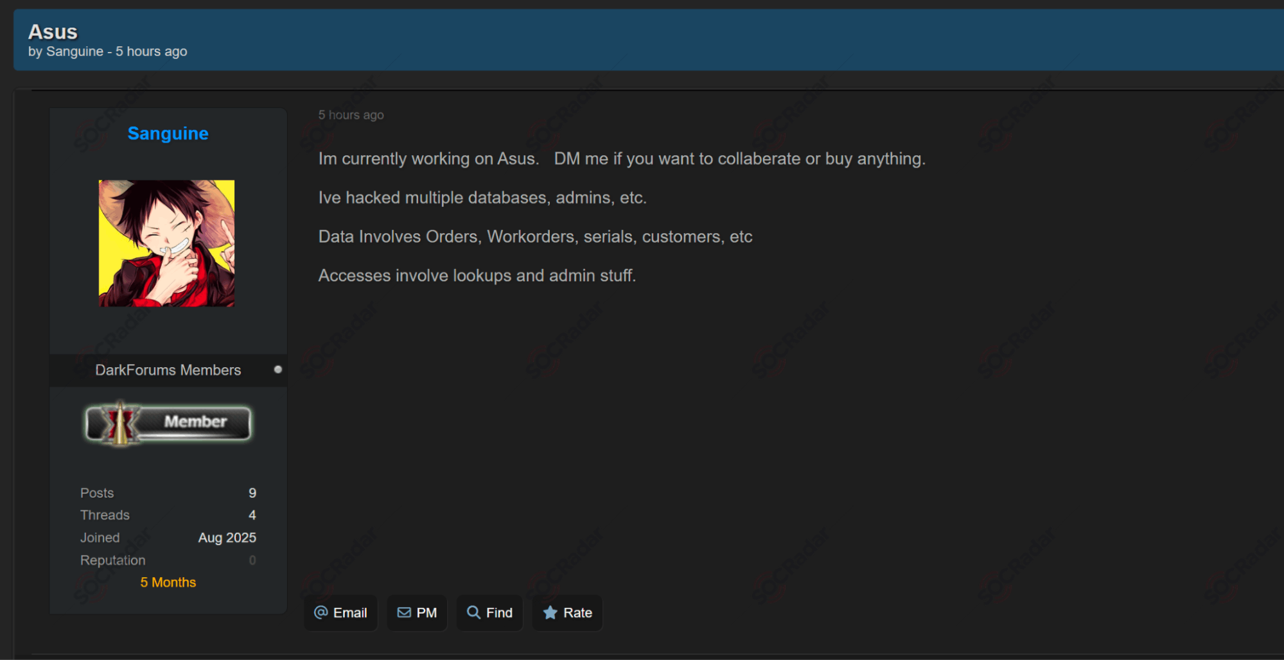Click the post's "5 hours ago" timestamp
Image resolution: width=1284 pixels, height=660 pixels.
coord(351,115)
